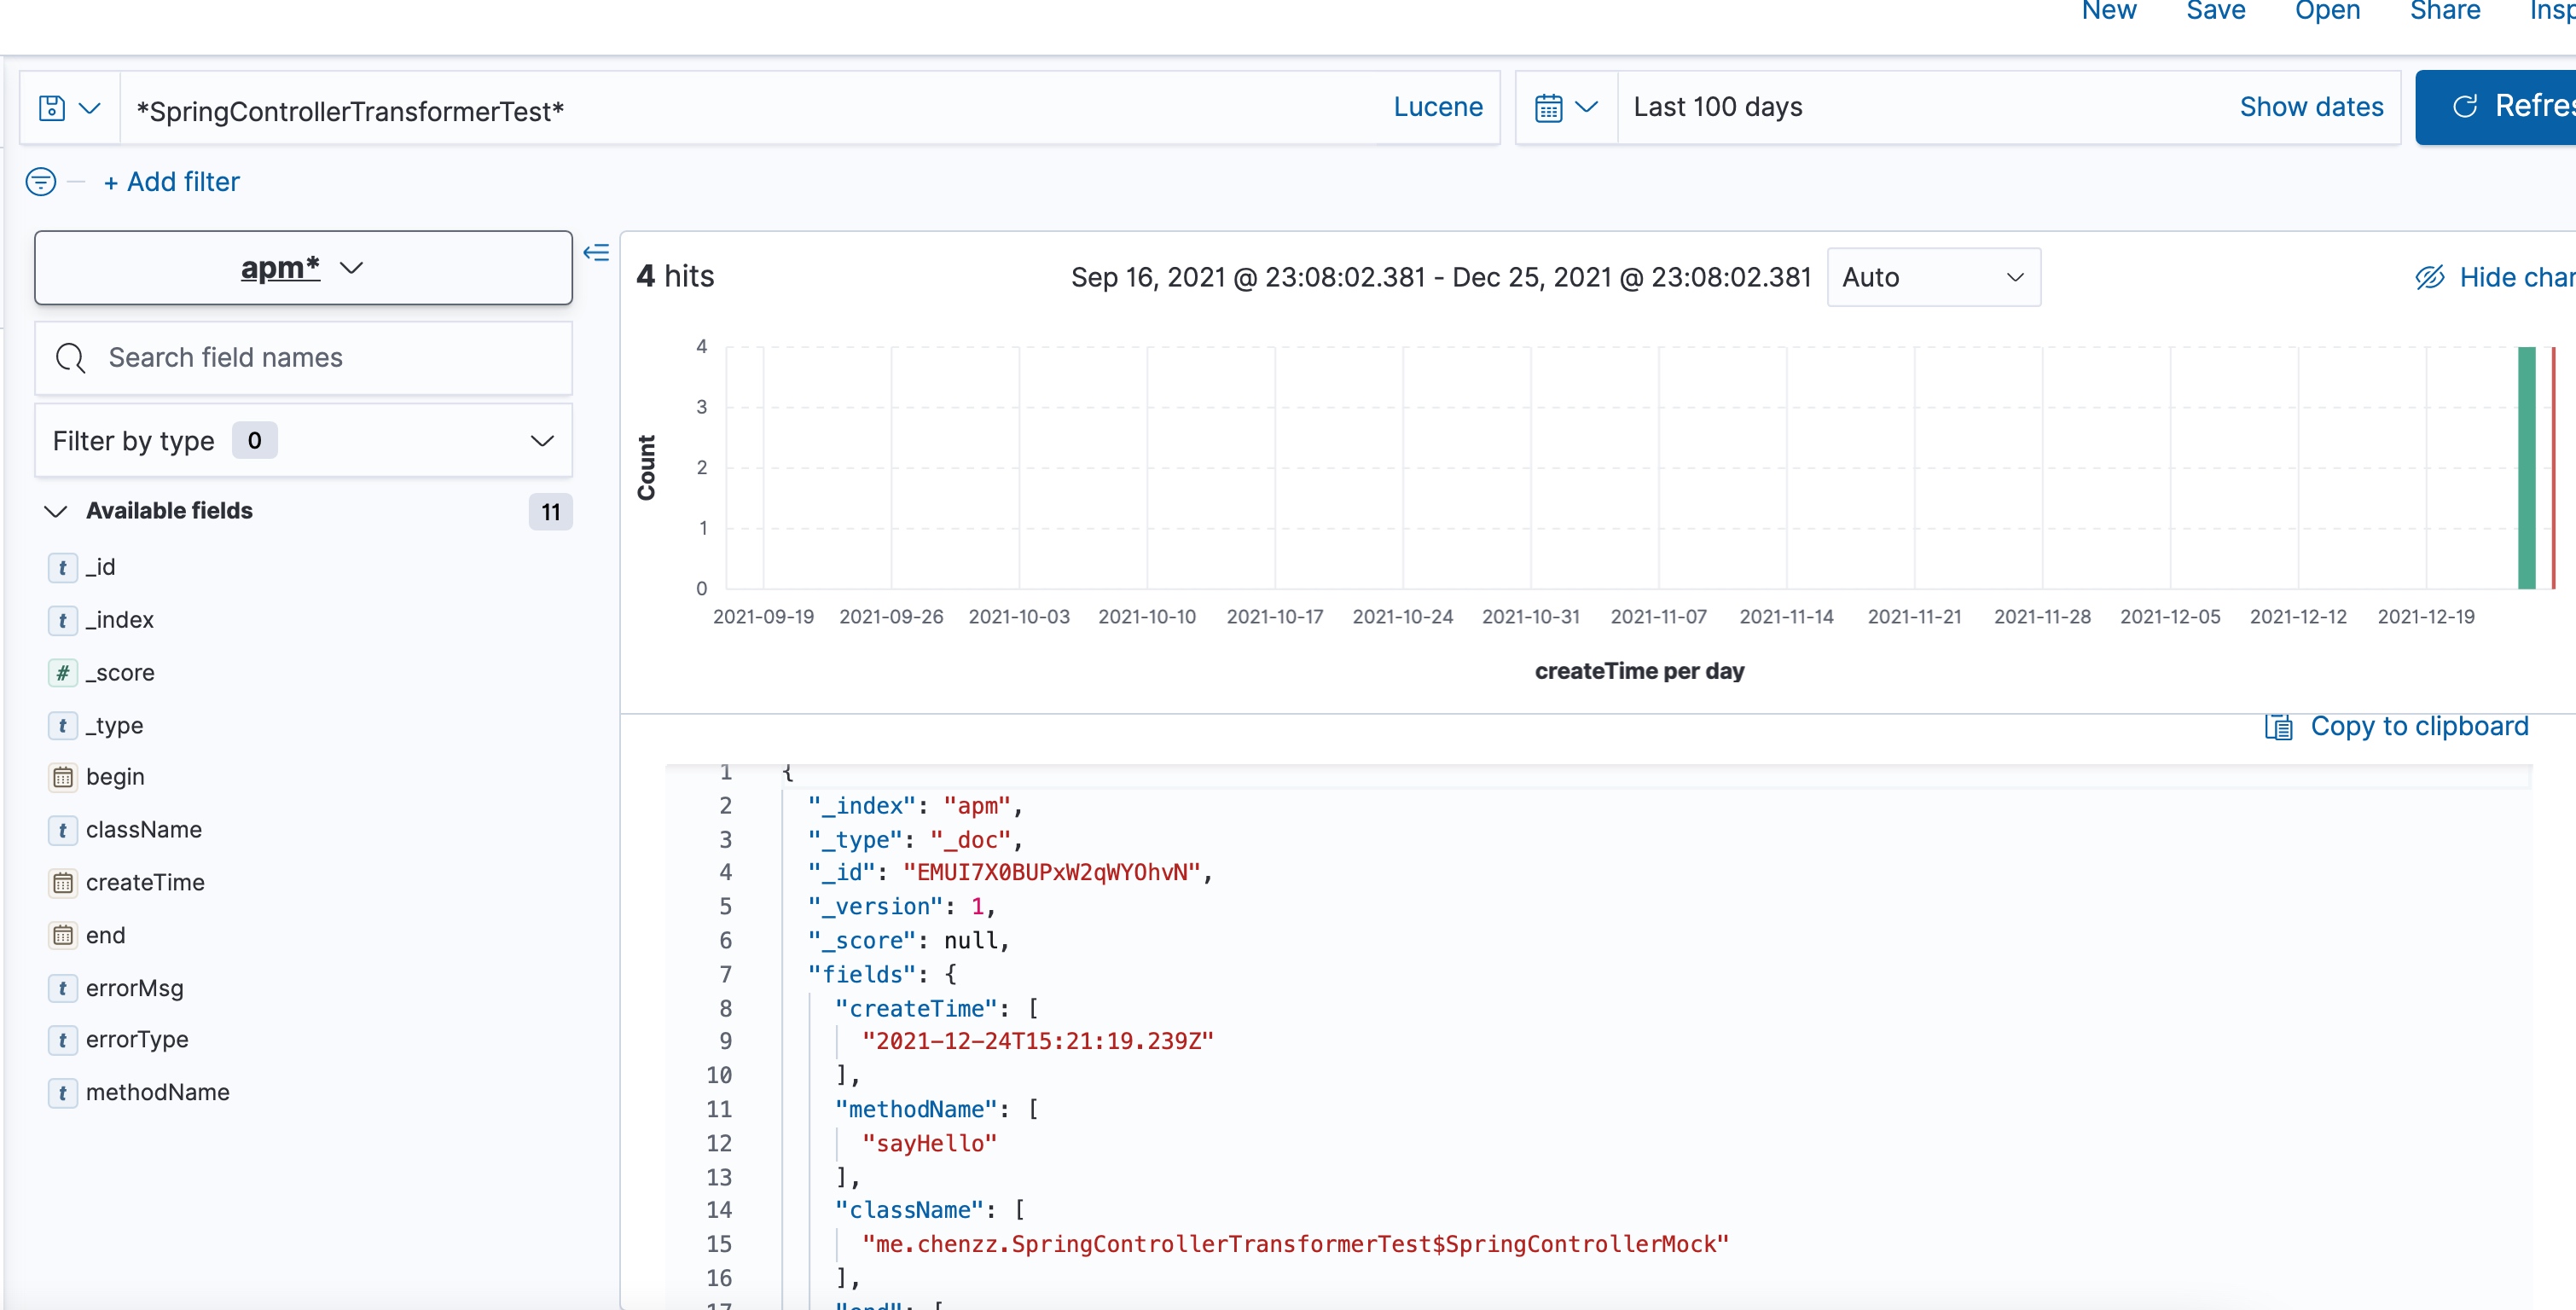Open the Save menu item
The image size is (2576, 1310).
(2215, 12)
